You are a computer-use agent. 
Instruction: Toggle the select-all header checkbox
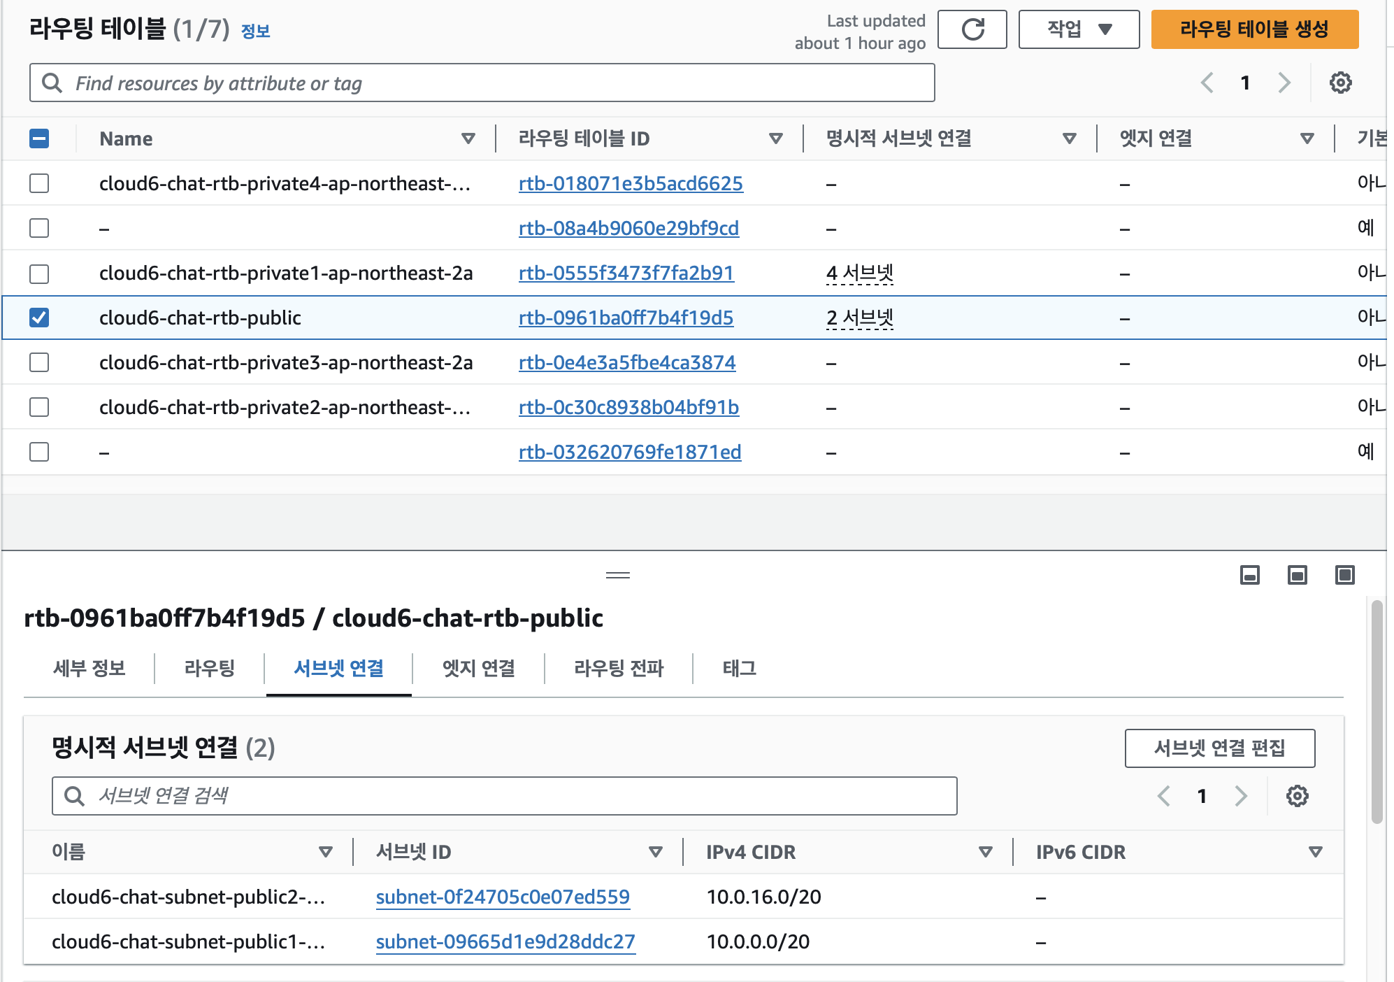(39, 138)
